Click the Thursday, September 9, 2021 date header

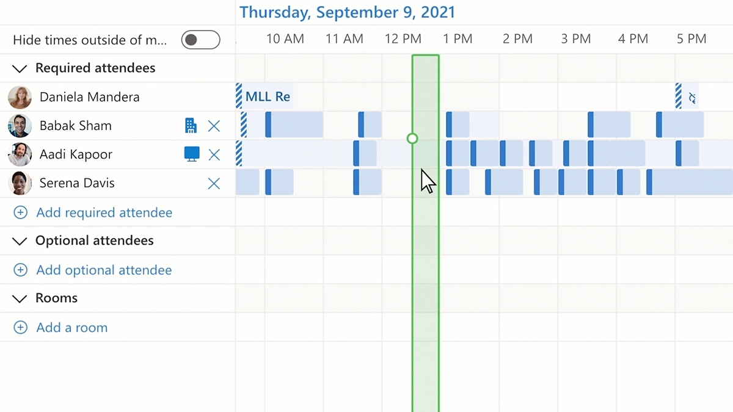(347, 12)
